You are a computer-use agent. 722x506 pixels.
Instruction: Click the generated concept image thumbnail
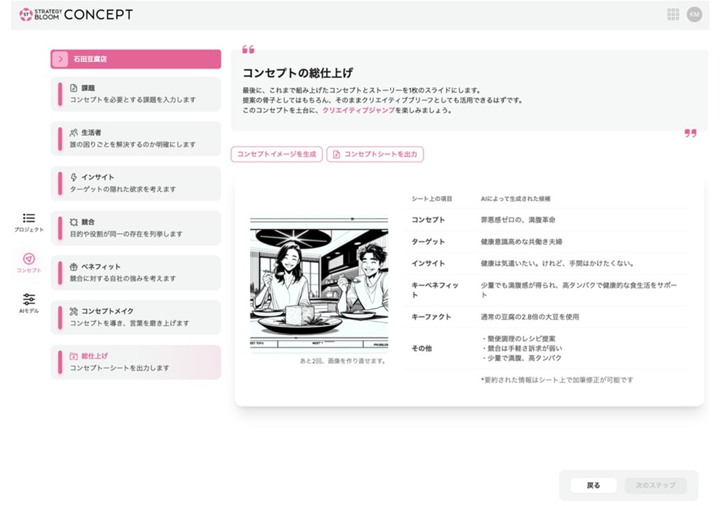[x=319, y=283]
